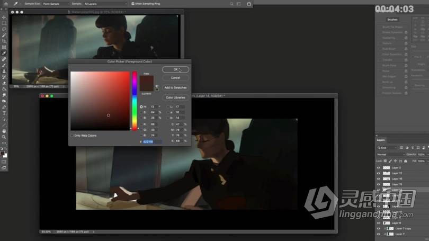
Task: Confirm the Color Picker with OK
Action: coord(175,69)
